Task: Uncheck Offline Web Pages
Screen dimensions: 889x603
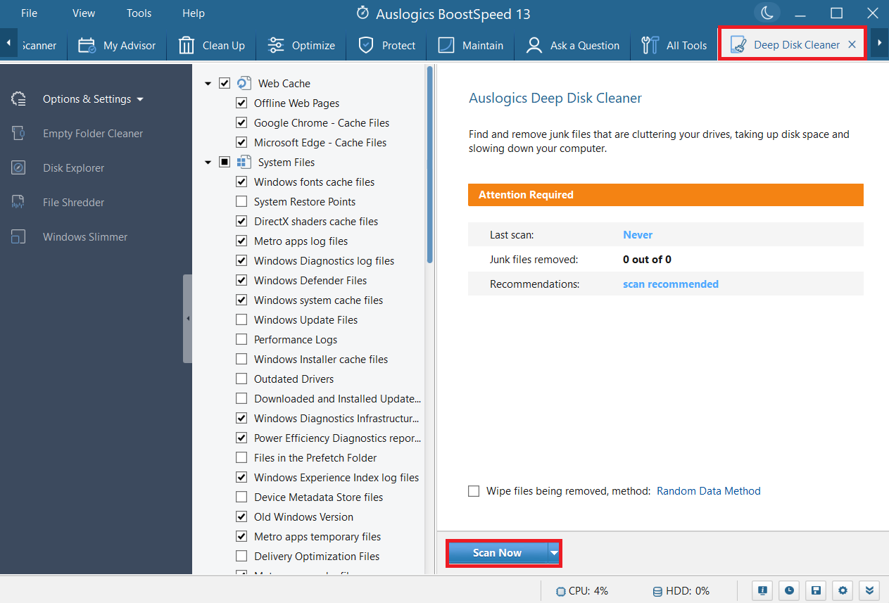Action: point(241,103)
